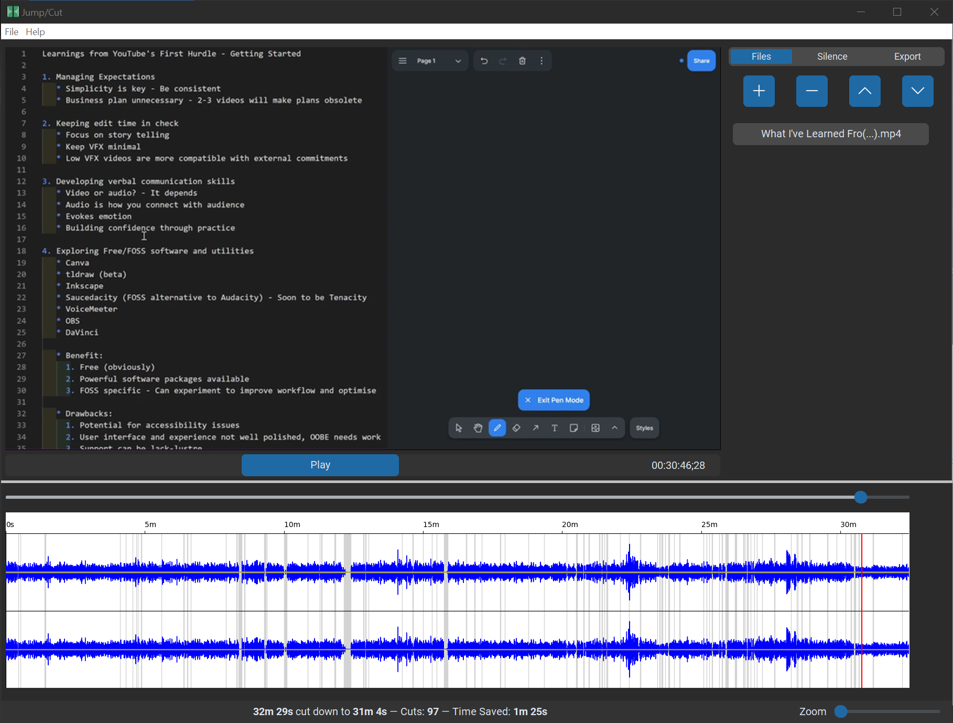Viewport: 953px width, 723px height.
Task: Switch to the Silence tab
Action: click(831, 56)
